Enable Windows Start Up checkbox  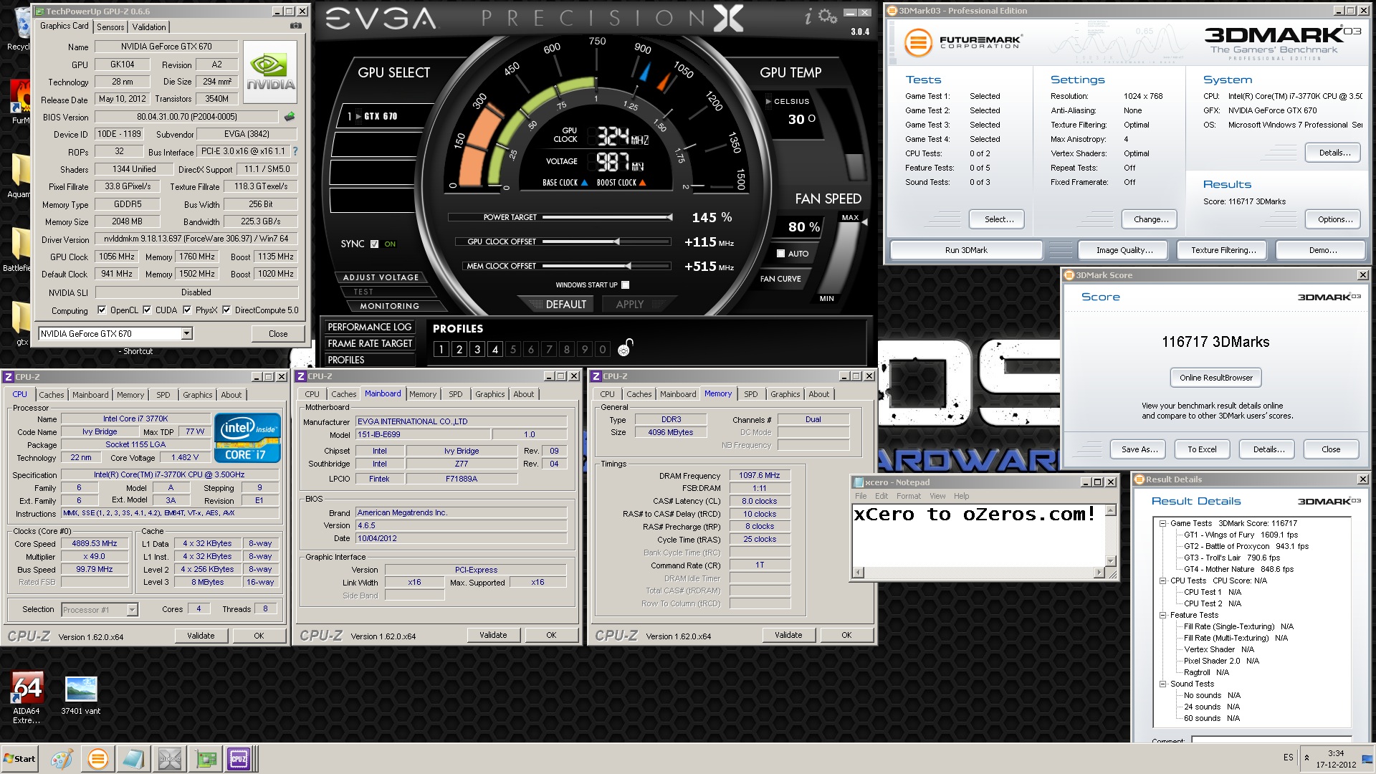pyautogui.click(x=626, y=285)
